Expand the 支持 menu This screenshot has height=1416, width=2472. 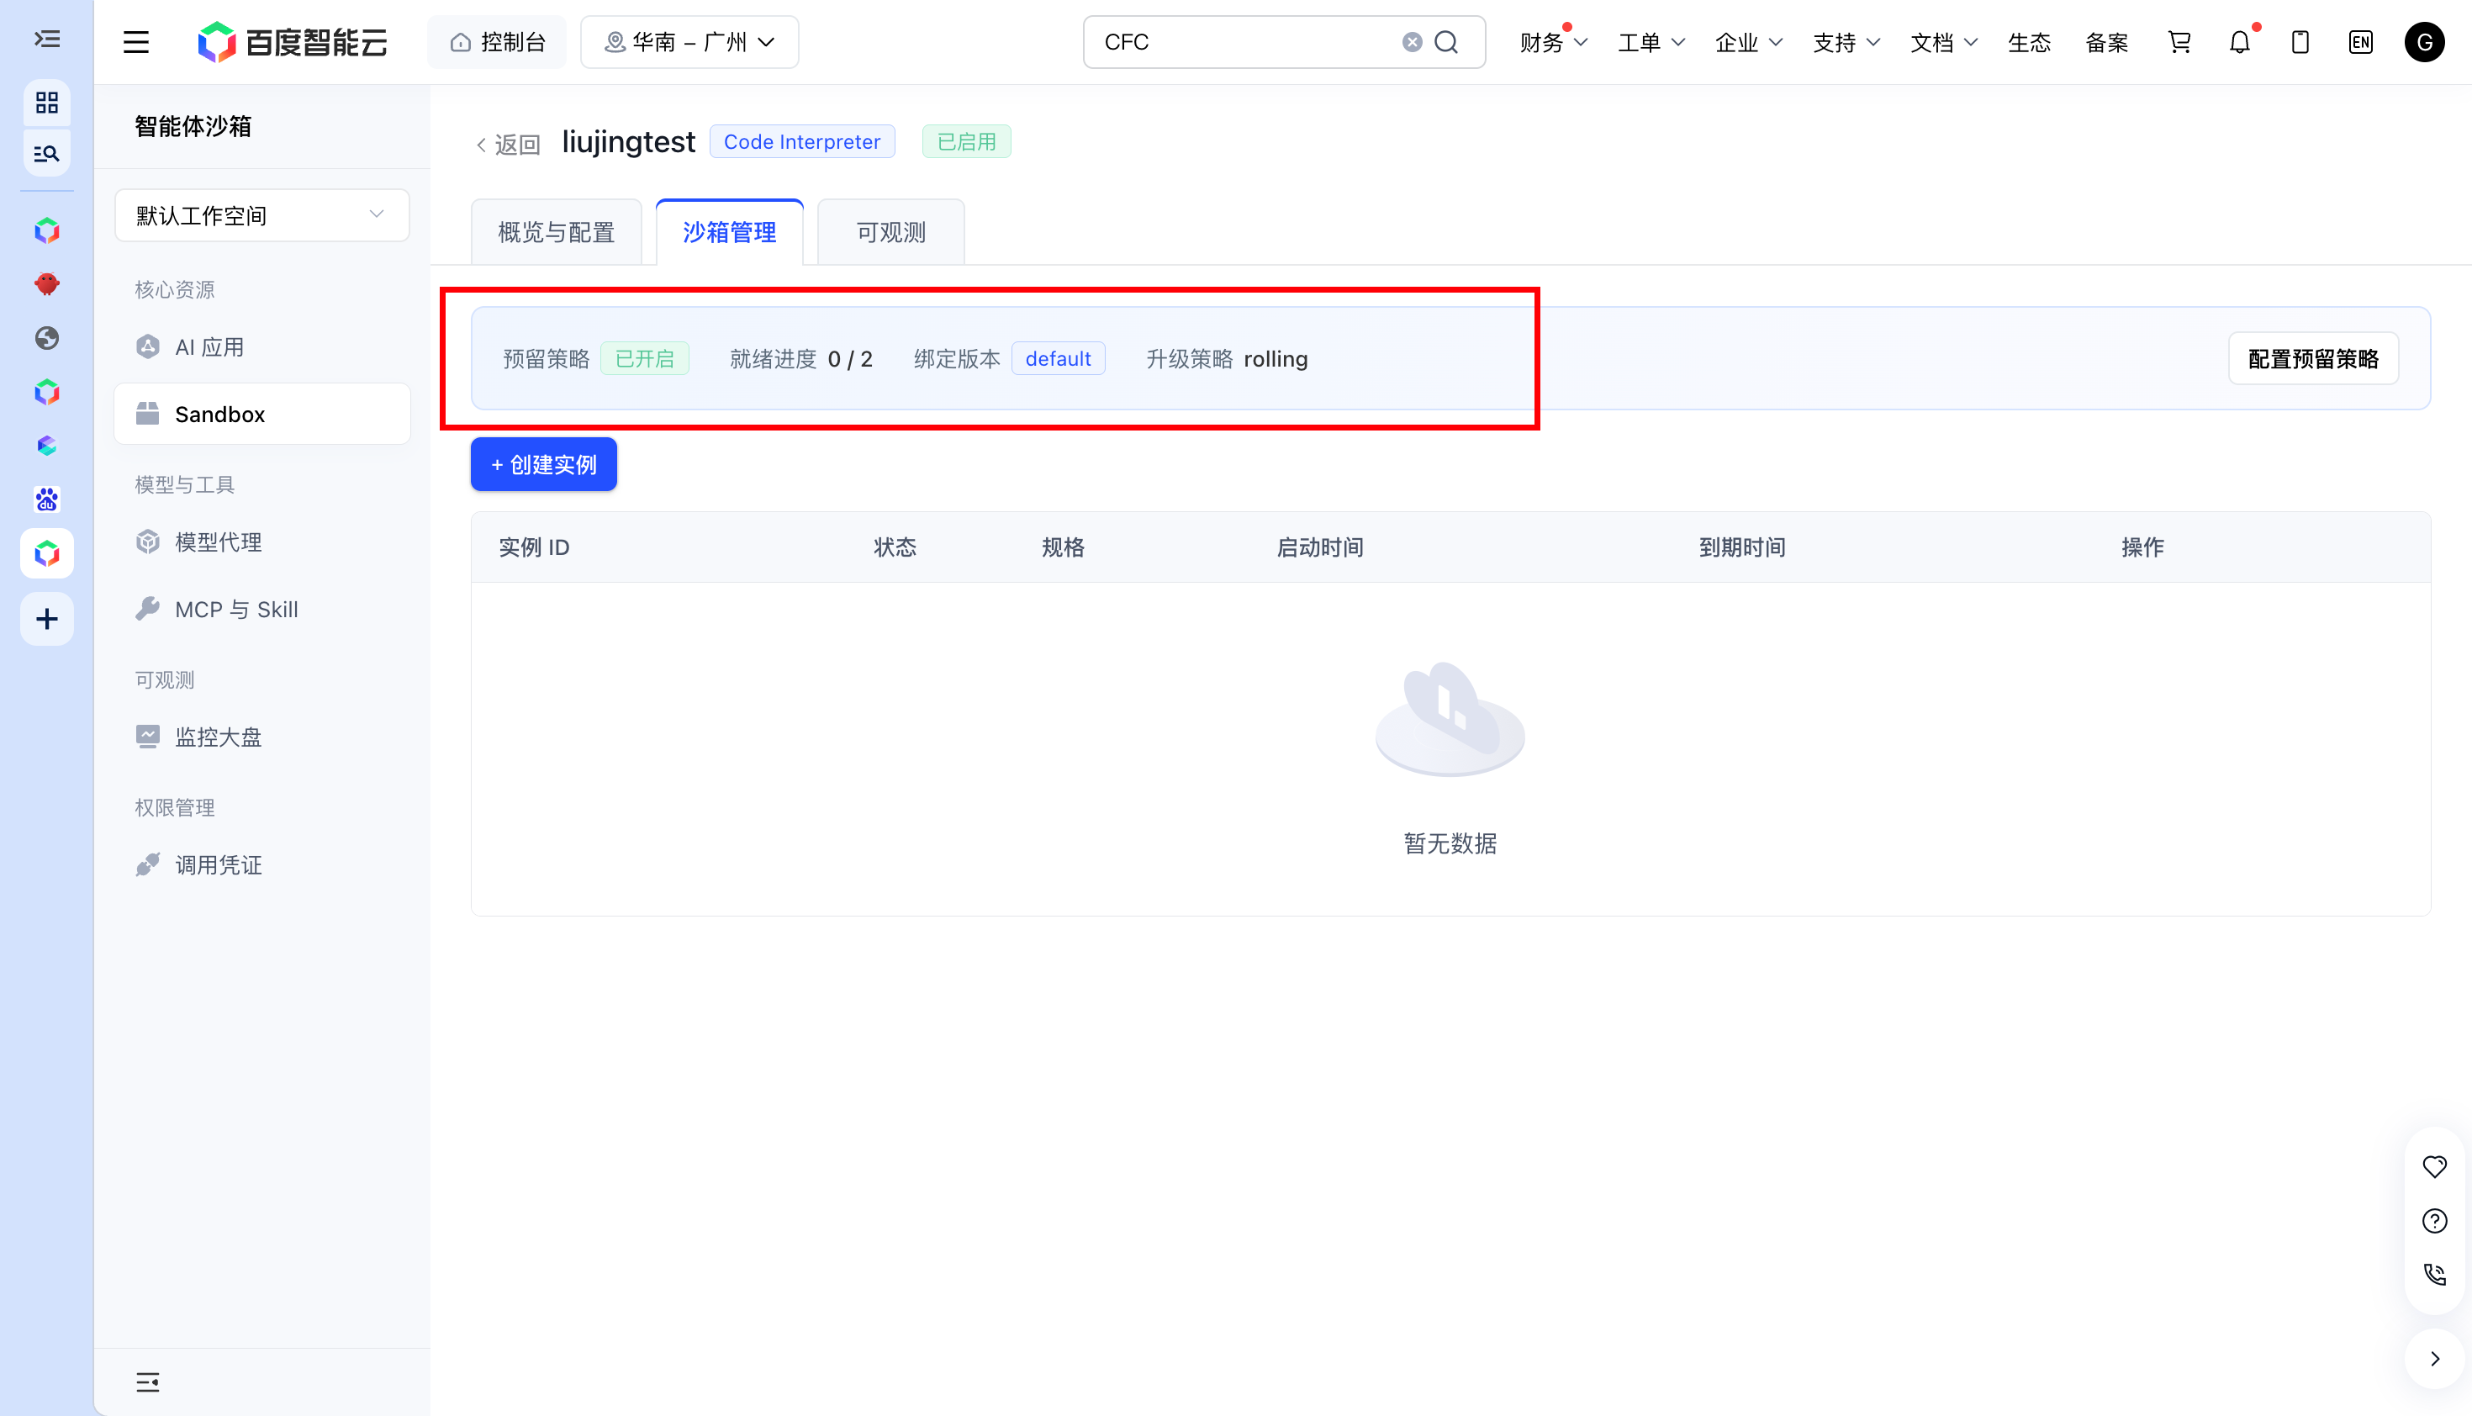point(1846,42)
